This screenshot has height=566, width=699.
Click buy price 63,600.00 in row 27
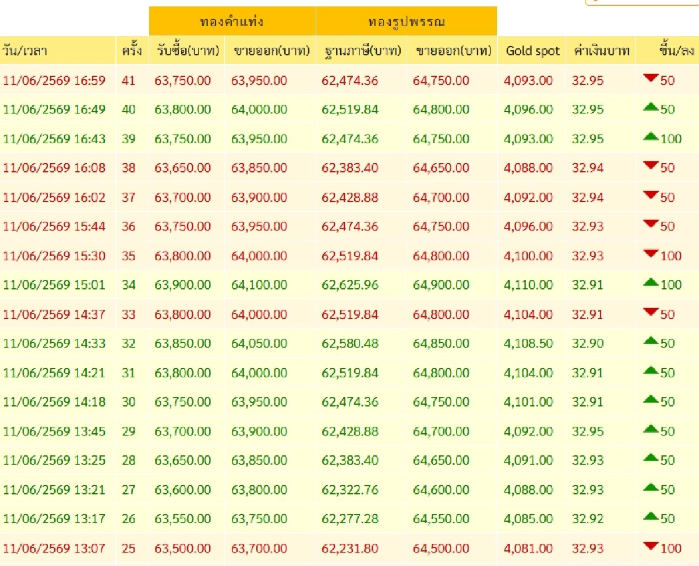pos(183,490)
